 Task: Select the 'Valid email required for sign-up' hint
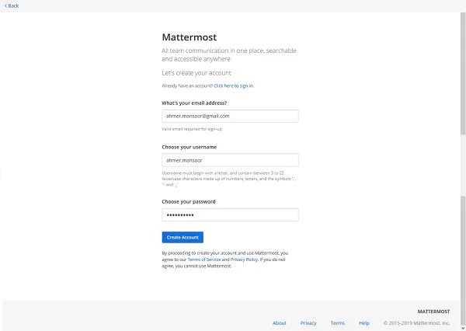click(x=192, y=129)
